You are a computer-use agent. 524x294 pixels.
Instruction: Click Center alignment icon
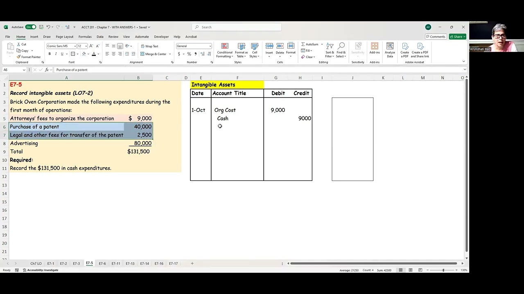[x=113, y=54]
